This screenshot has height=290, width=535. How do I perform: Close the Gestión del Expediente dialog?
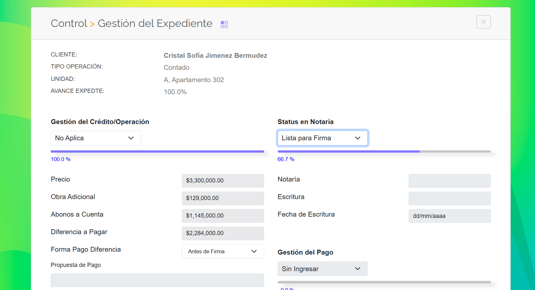(x=483, y=22)
